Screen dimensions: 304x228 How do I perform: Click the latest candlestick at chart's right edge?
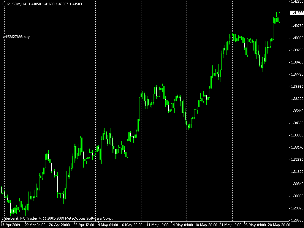click(279, 17)
